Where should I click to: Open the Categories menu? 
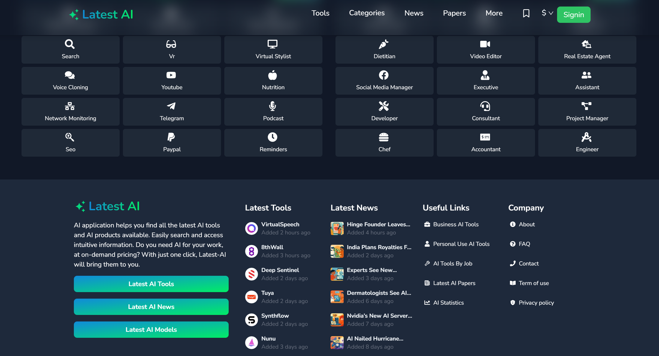coord(367,13)
